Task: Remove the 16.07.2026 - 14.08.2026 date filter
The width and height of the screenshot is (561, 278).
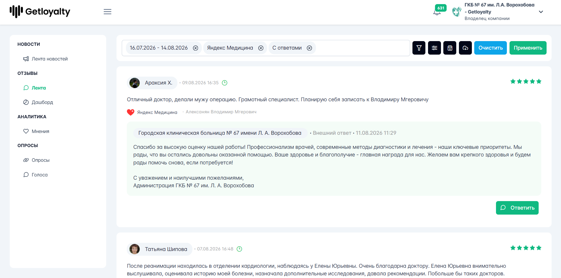Action: click(196, 48)
